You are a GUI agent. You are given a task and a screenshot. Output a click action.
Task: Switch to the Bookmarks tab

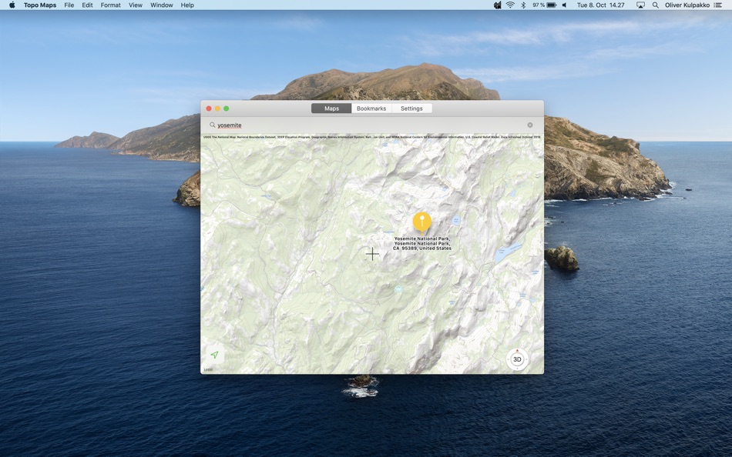pos(371,108)
